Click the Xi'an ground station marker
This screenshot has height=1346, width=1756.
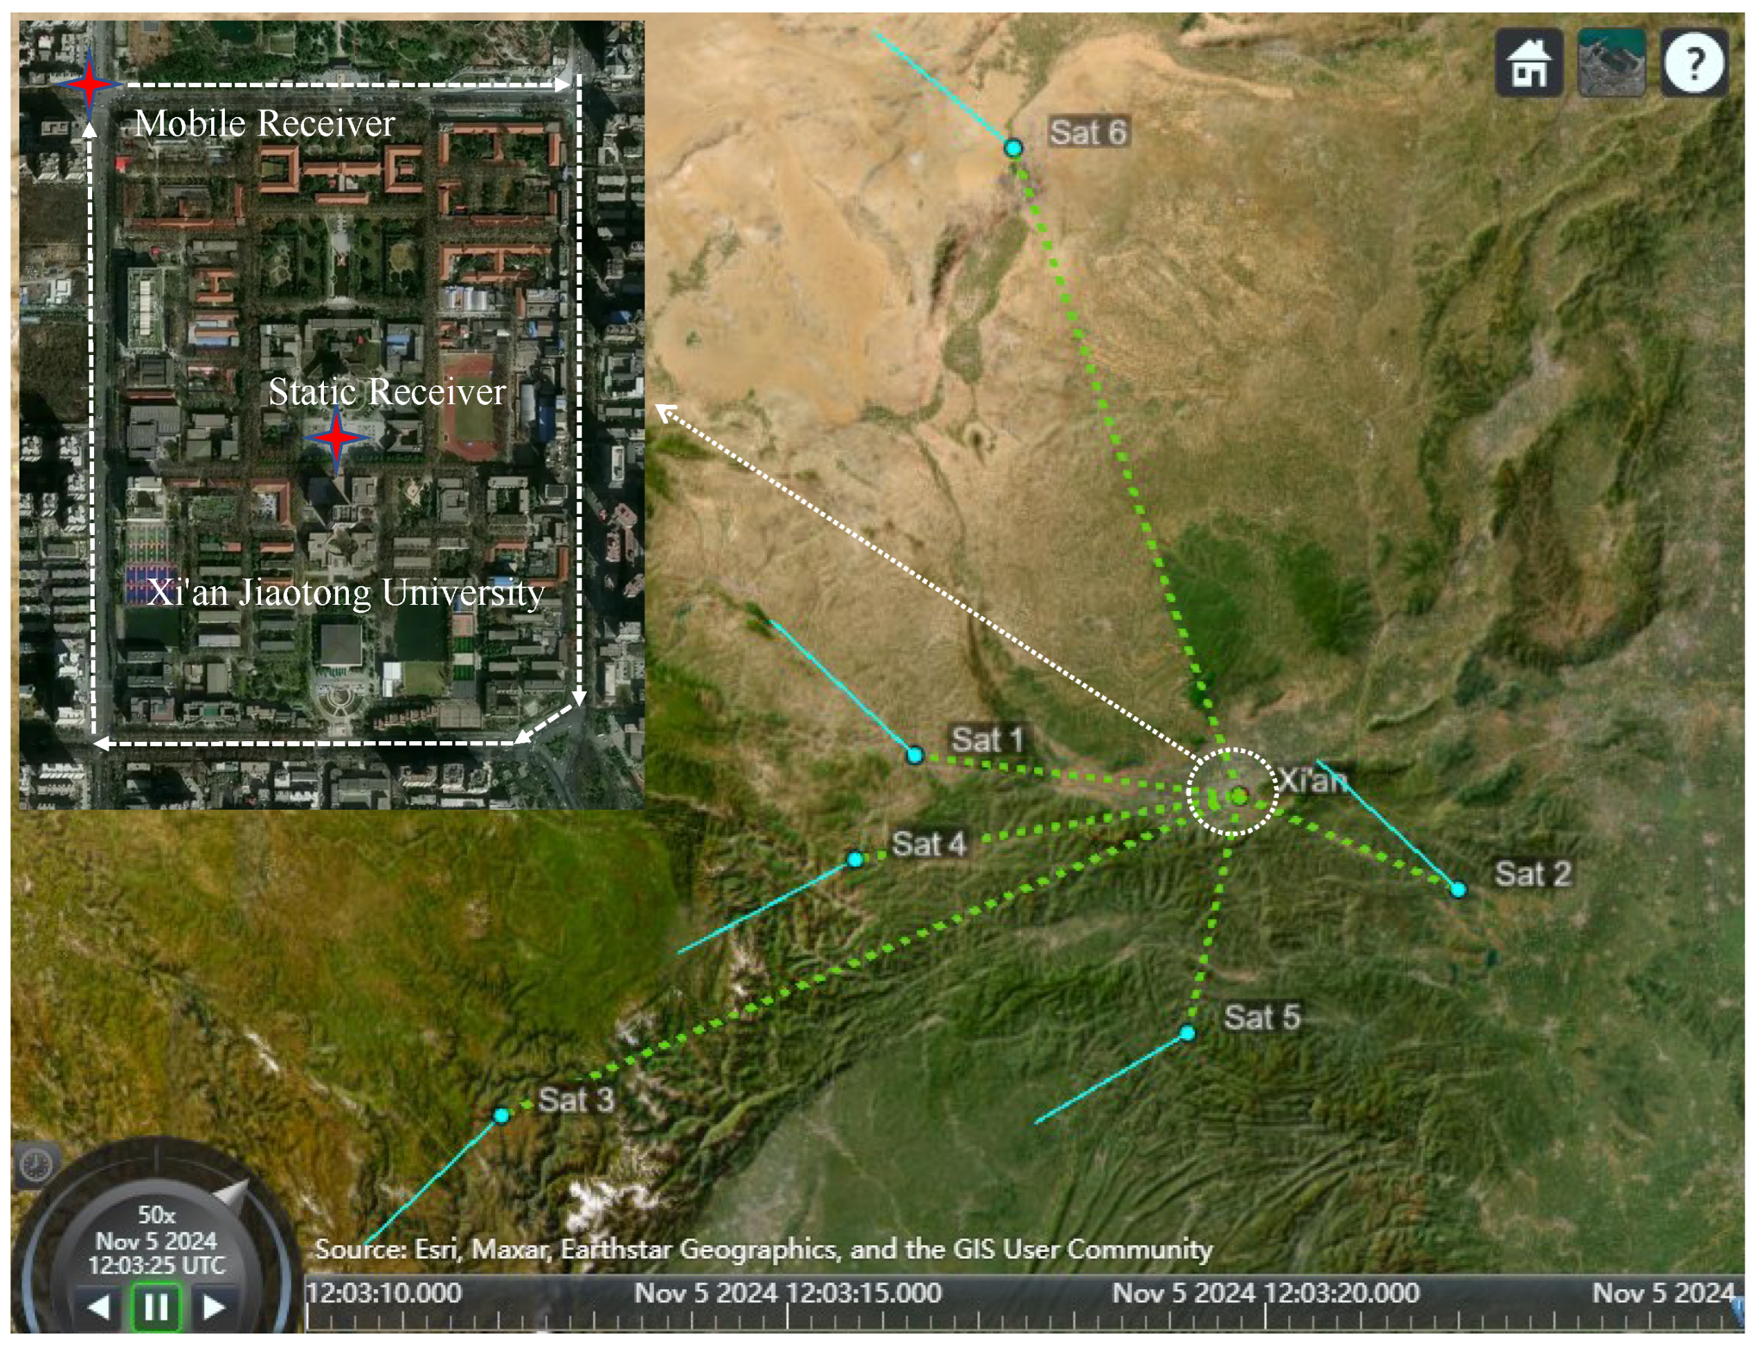1240,797
